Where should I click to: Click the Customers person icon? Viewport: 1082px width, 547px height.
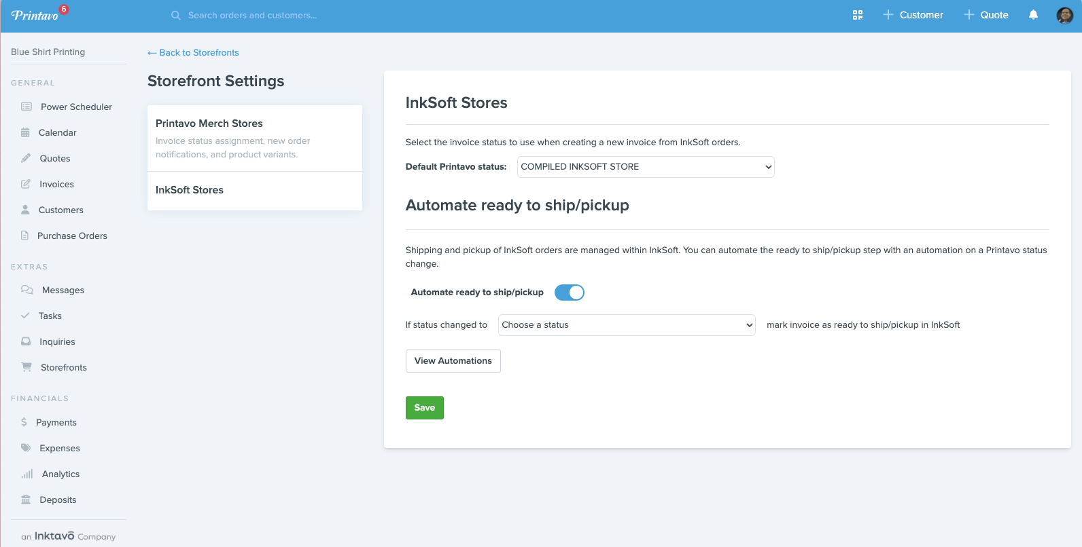click(25, 210)
